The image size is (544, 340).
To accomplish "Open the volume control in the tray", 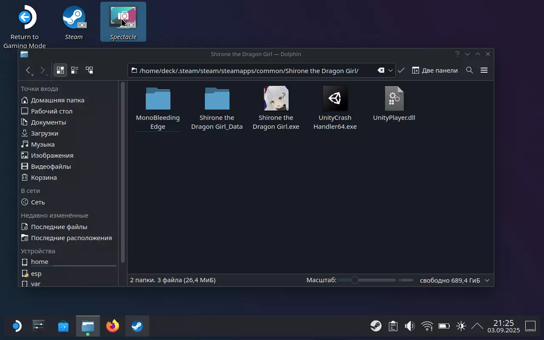I will pos(410,326).
